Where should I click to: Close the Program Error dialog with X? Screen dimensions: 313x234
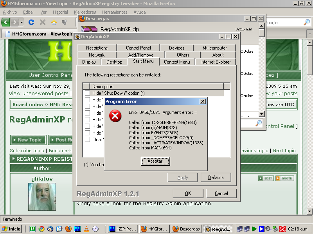[203, 101]
